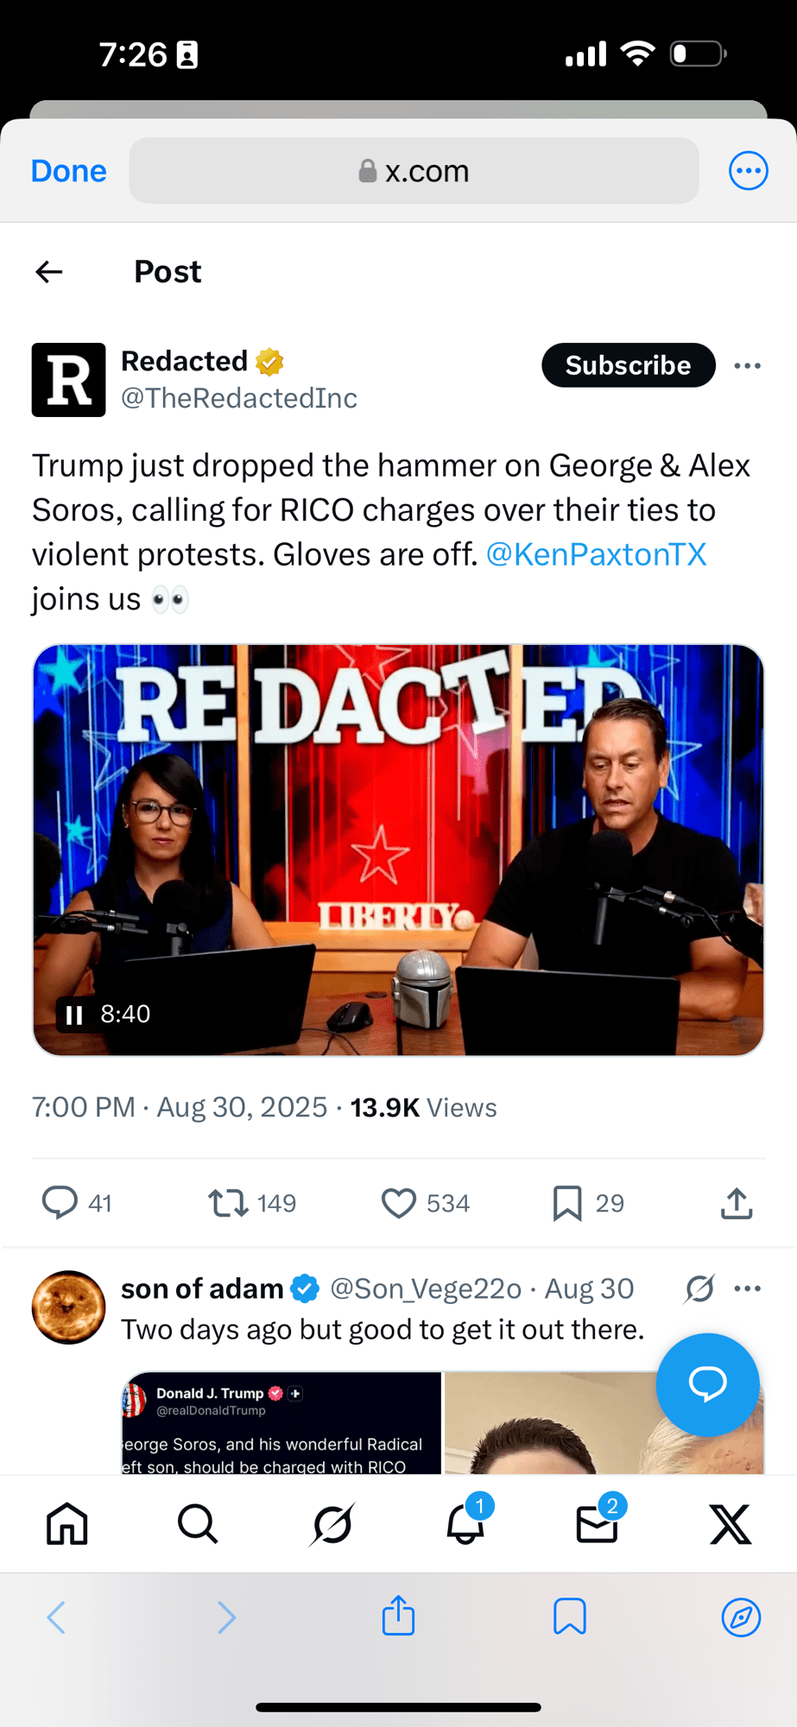Like the Redacted post

coord(400,1202)
